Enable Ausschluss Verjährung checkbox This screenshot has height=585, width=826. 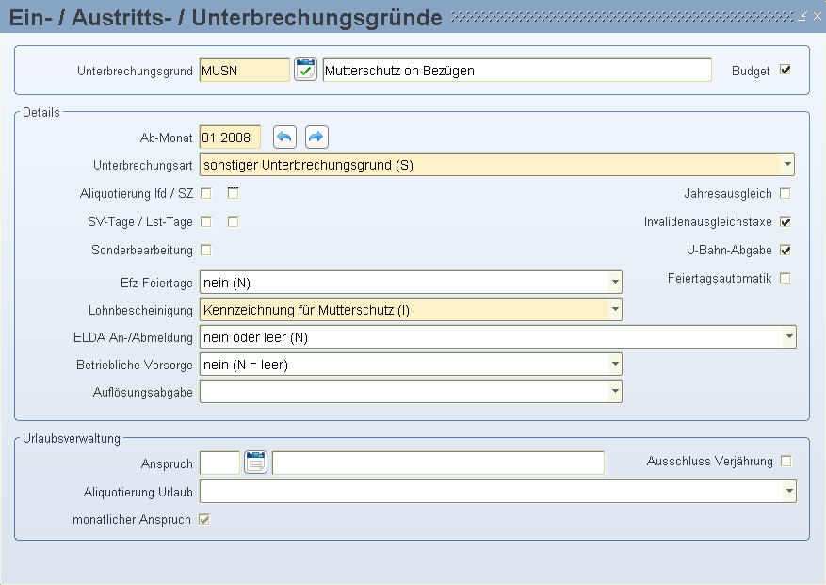click(786, 462)
